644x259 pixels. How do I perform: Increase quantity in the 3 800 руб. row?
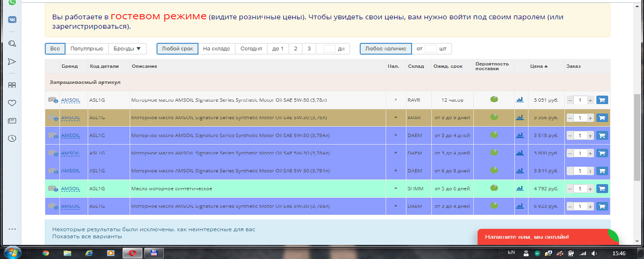pos(590,153)
